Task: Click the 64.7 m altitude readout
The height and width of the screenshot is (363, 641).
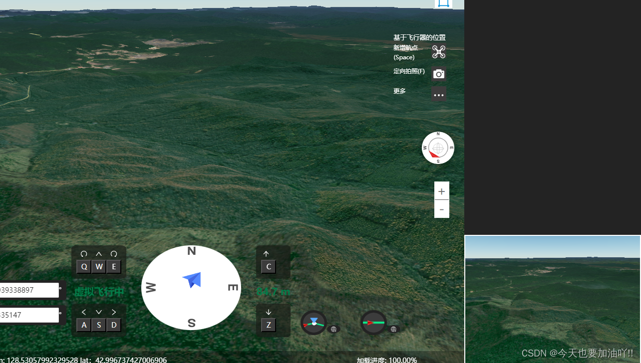Action: point(273,292)
